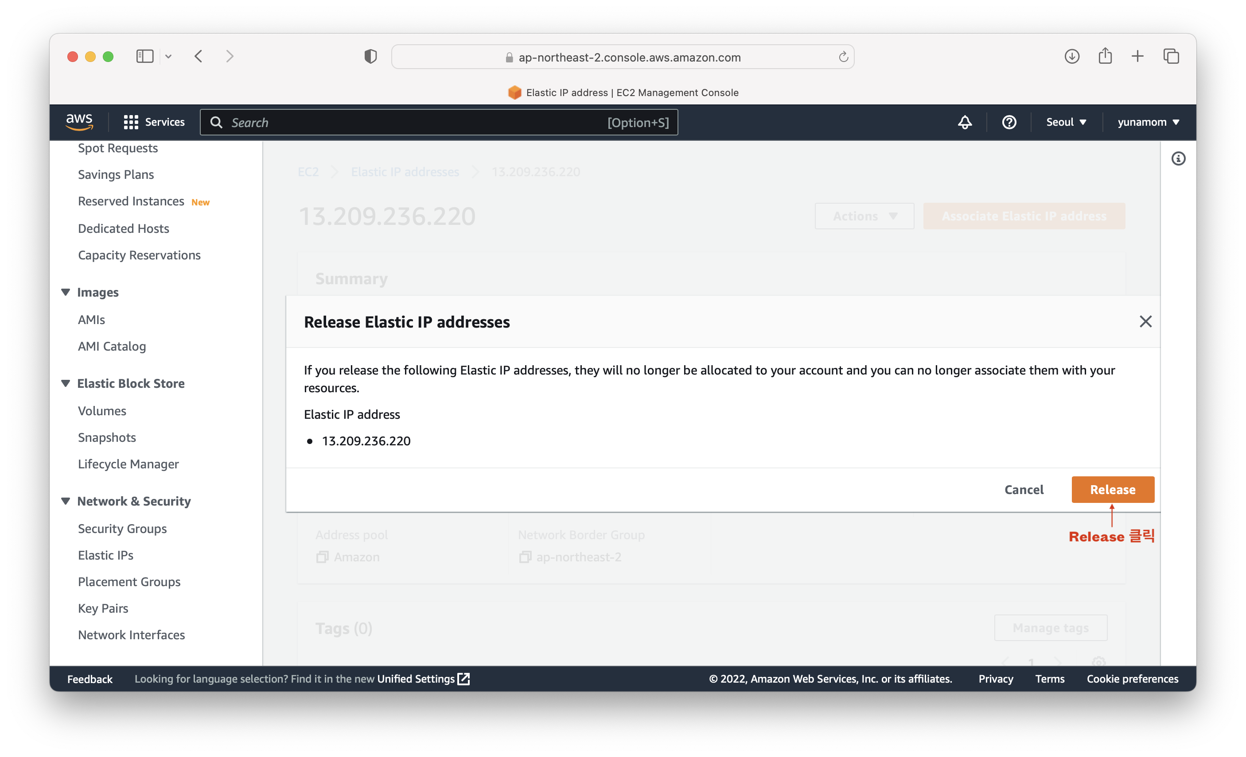Open Network Interfaces in sidebar
Viewport: 1246px width, 757px height.
[132, 635]
